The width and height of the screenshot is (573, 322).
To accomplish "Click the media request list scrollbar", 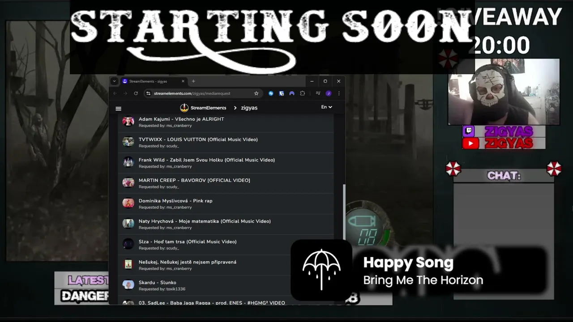I will click(x=344, y=212).
